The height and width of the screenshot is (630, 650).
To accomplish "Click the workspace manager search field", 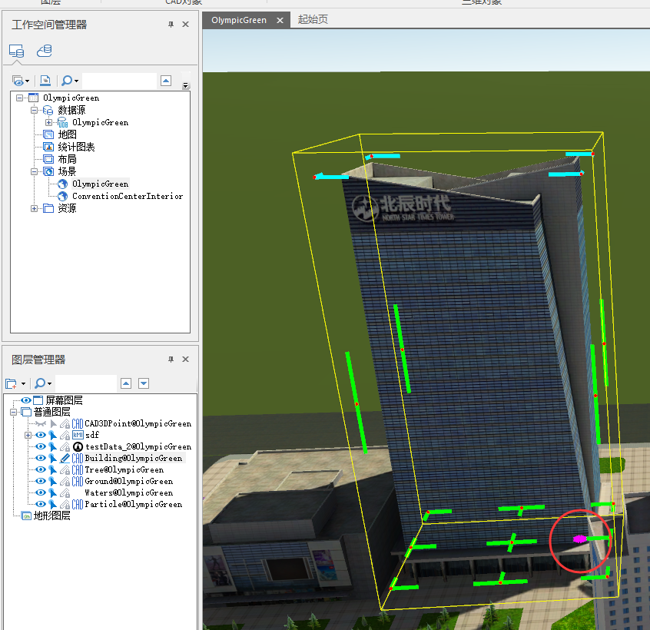I will (119, 81).
